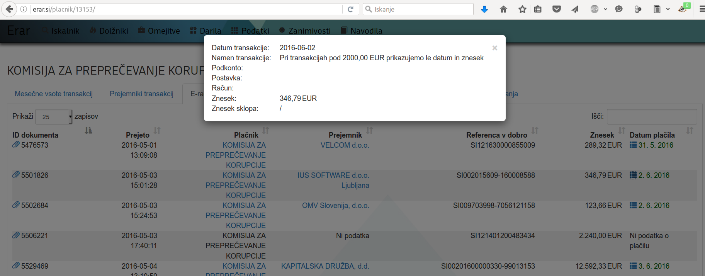
Task: Sort the table by Referenca v dobro
Action: click(535, 131)
